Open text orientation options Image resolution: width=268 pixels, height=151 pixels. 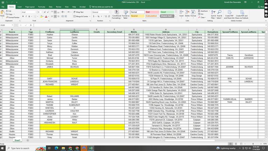pos(63,12)
